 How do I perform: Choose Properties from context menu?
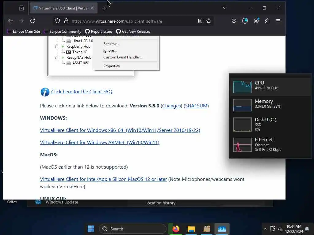111,66
